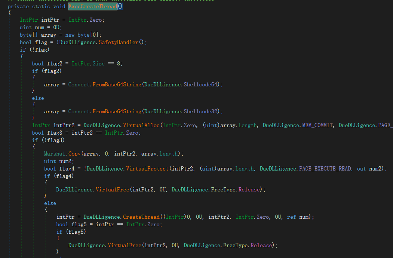Click the 'else' keyword below 'if (flag4)' block
The width and height of the screenshot is (393, 258).
tap(50, 203)
